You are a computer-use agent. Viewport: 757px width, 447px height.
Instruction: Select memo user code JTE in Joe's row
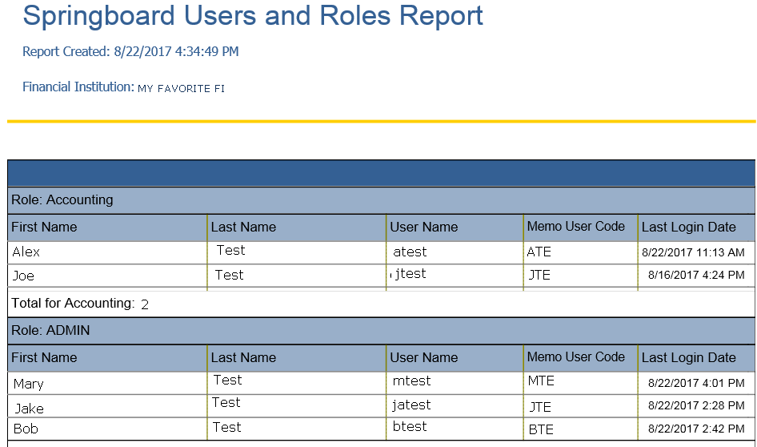click(539, 275)
